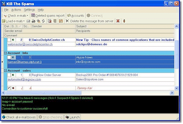Click Delete this message from server
The width and height of the screenshot is (183, 124).
[90, 21]
